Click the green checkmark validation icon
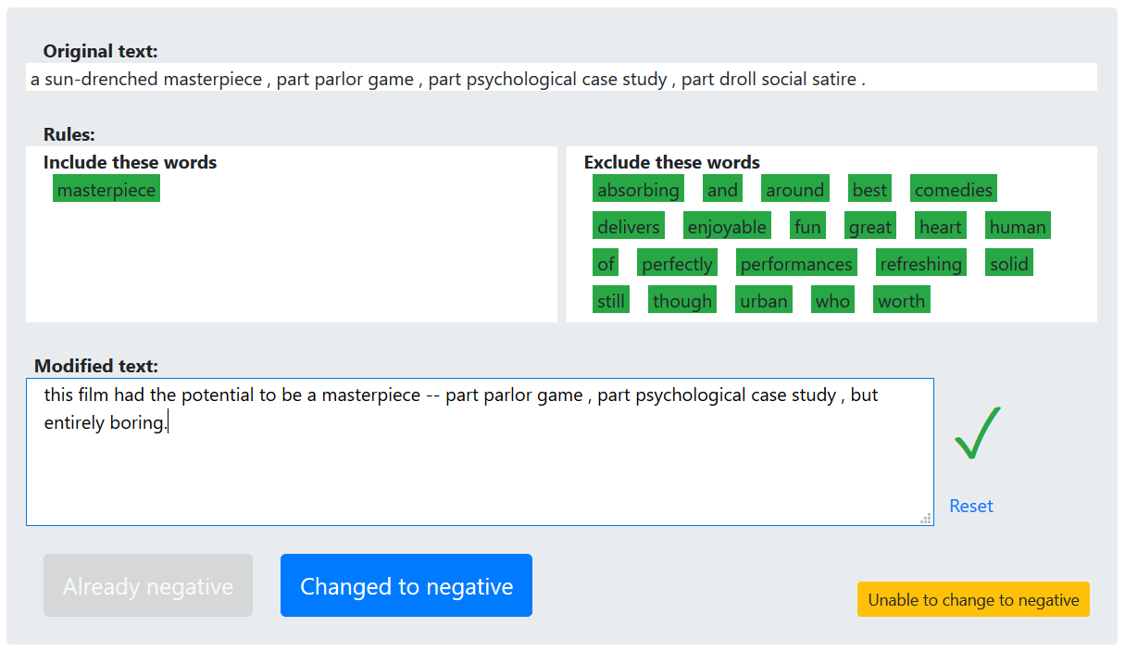 tap(977, 433)
